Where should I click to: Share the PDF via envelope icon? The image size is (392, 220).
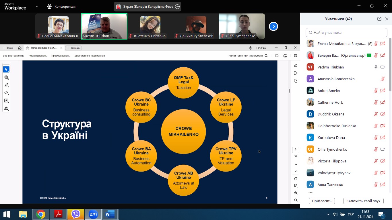click(x=295, y=56)
